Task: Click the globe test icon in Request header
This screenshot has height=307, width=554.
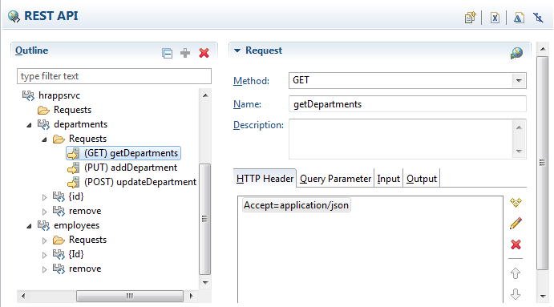Action: [x=516, y=54]
